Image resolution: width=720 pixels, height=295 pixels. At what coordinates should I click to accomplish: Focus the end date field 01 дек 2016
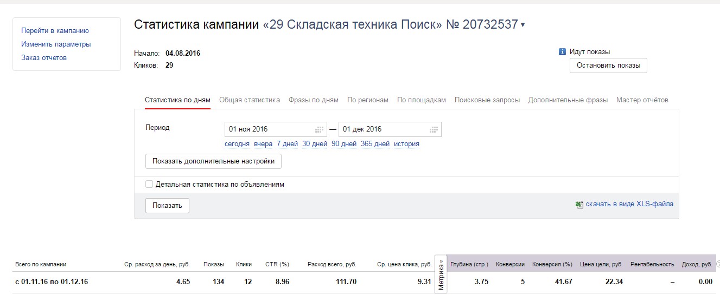pos(390,129)
